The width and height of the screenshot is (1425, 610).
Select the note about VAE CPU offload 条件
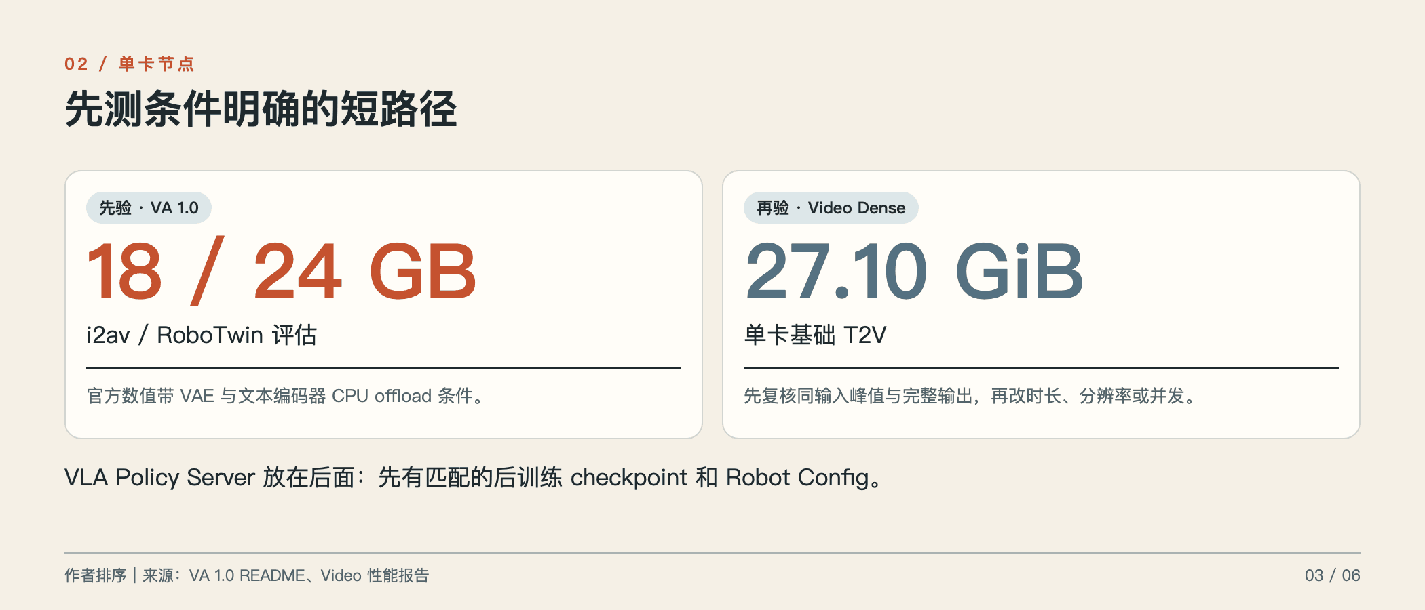[x=286, y=396]
